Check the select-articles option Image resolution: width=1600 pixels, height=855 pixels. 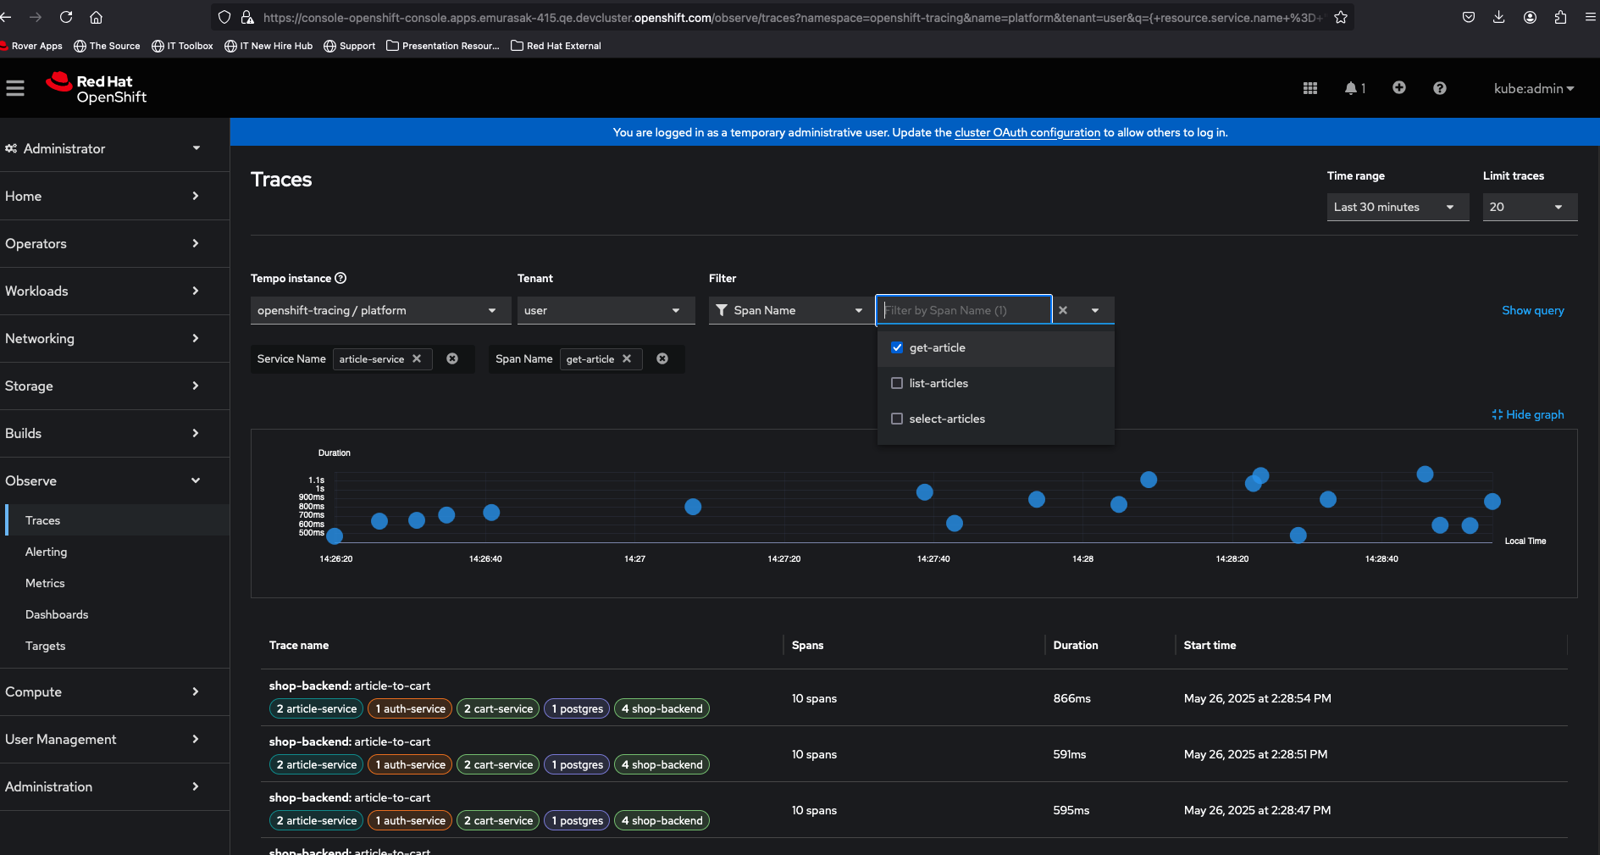click(x=897, y=419)
